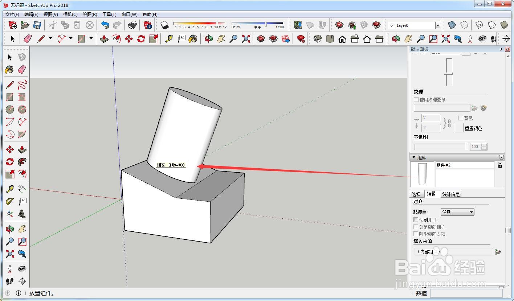
Task: Click the 重置颜色 color swatch
Action: pos(459,128)
